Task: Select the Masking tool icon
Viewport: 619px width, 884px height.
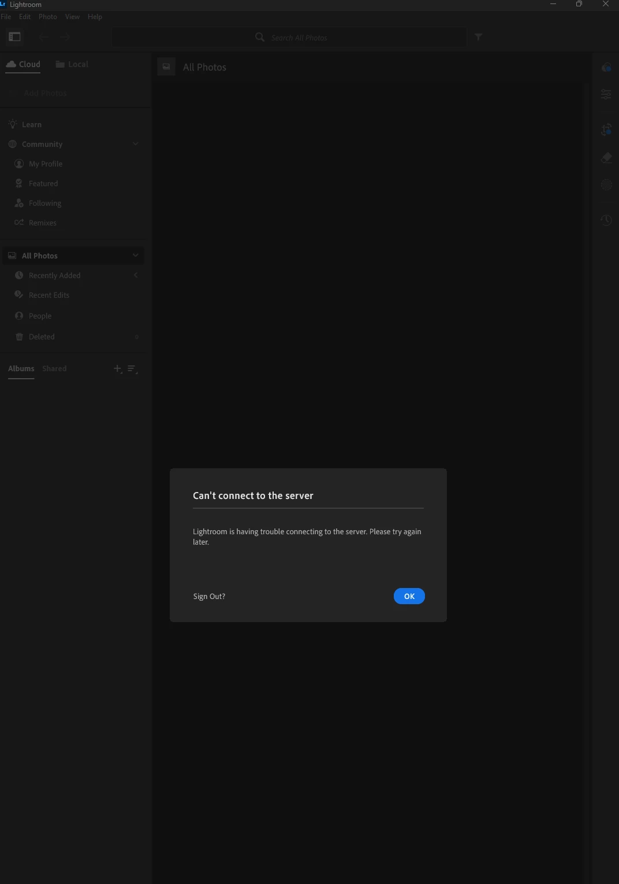Action: pyautogui.click(x=606, y=185)
